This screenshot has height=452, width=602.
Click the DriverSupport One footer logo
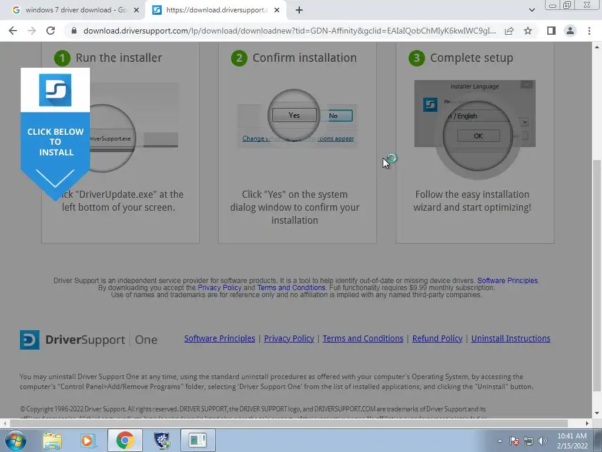pos(89,340)
